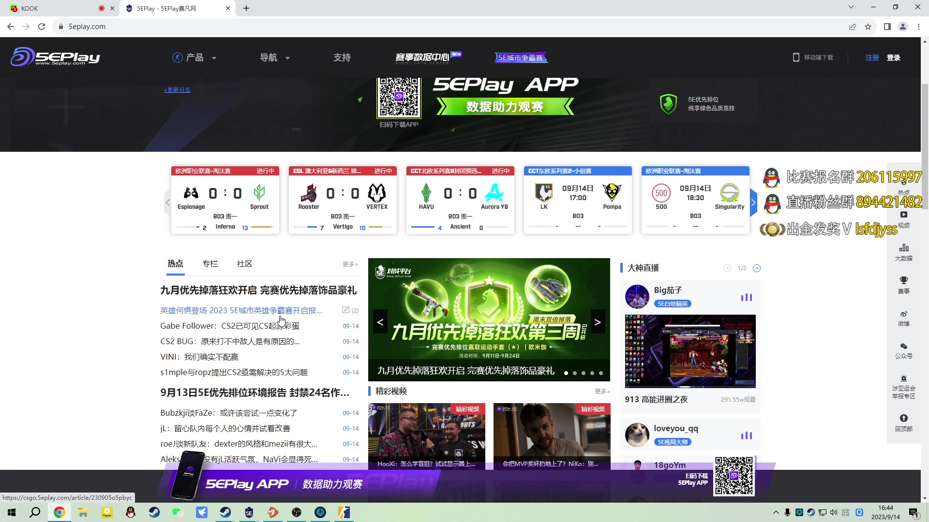Open Gabe Follower CS2 article
The image size is (929, 522).
230,326
